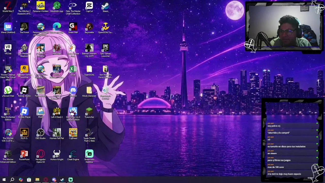Open the Left 4 Dead 2 shortcut
The image size is (325, 183).
tap(57, 113)
